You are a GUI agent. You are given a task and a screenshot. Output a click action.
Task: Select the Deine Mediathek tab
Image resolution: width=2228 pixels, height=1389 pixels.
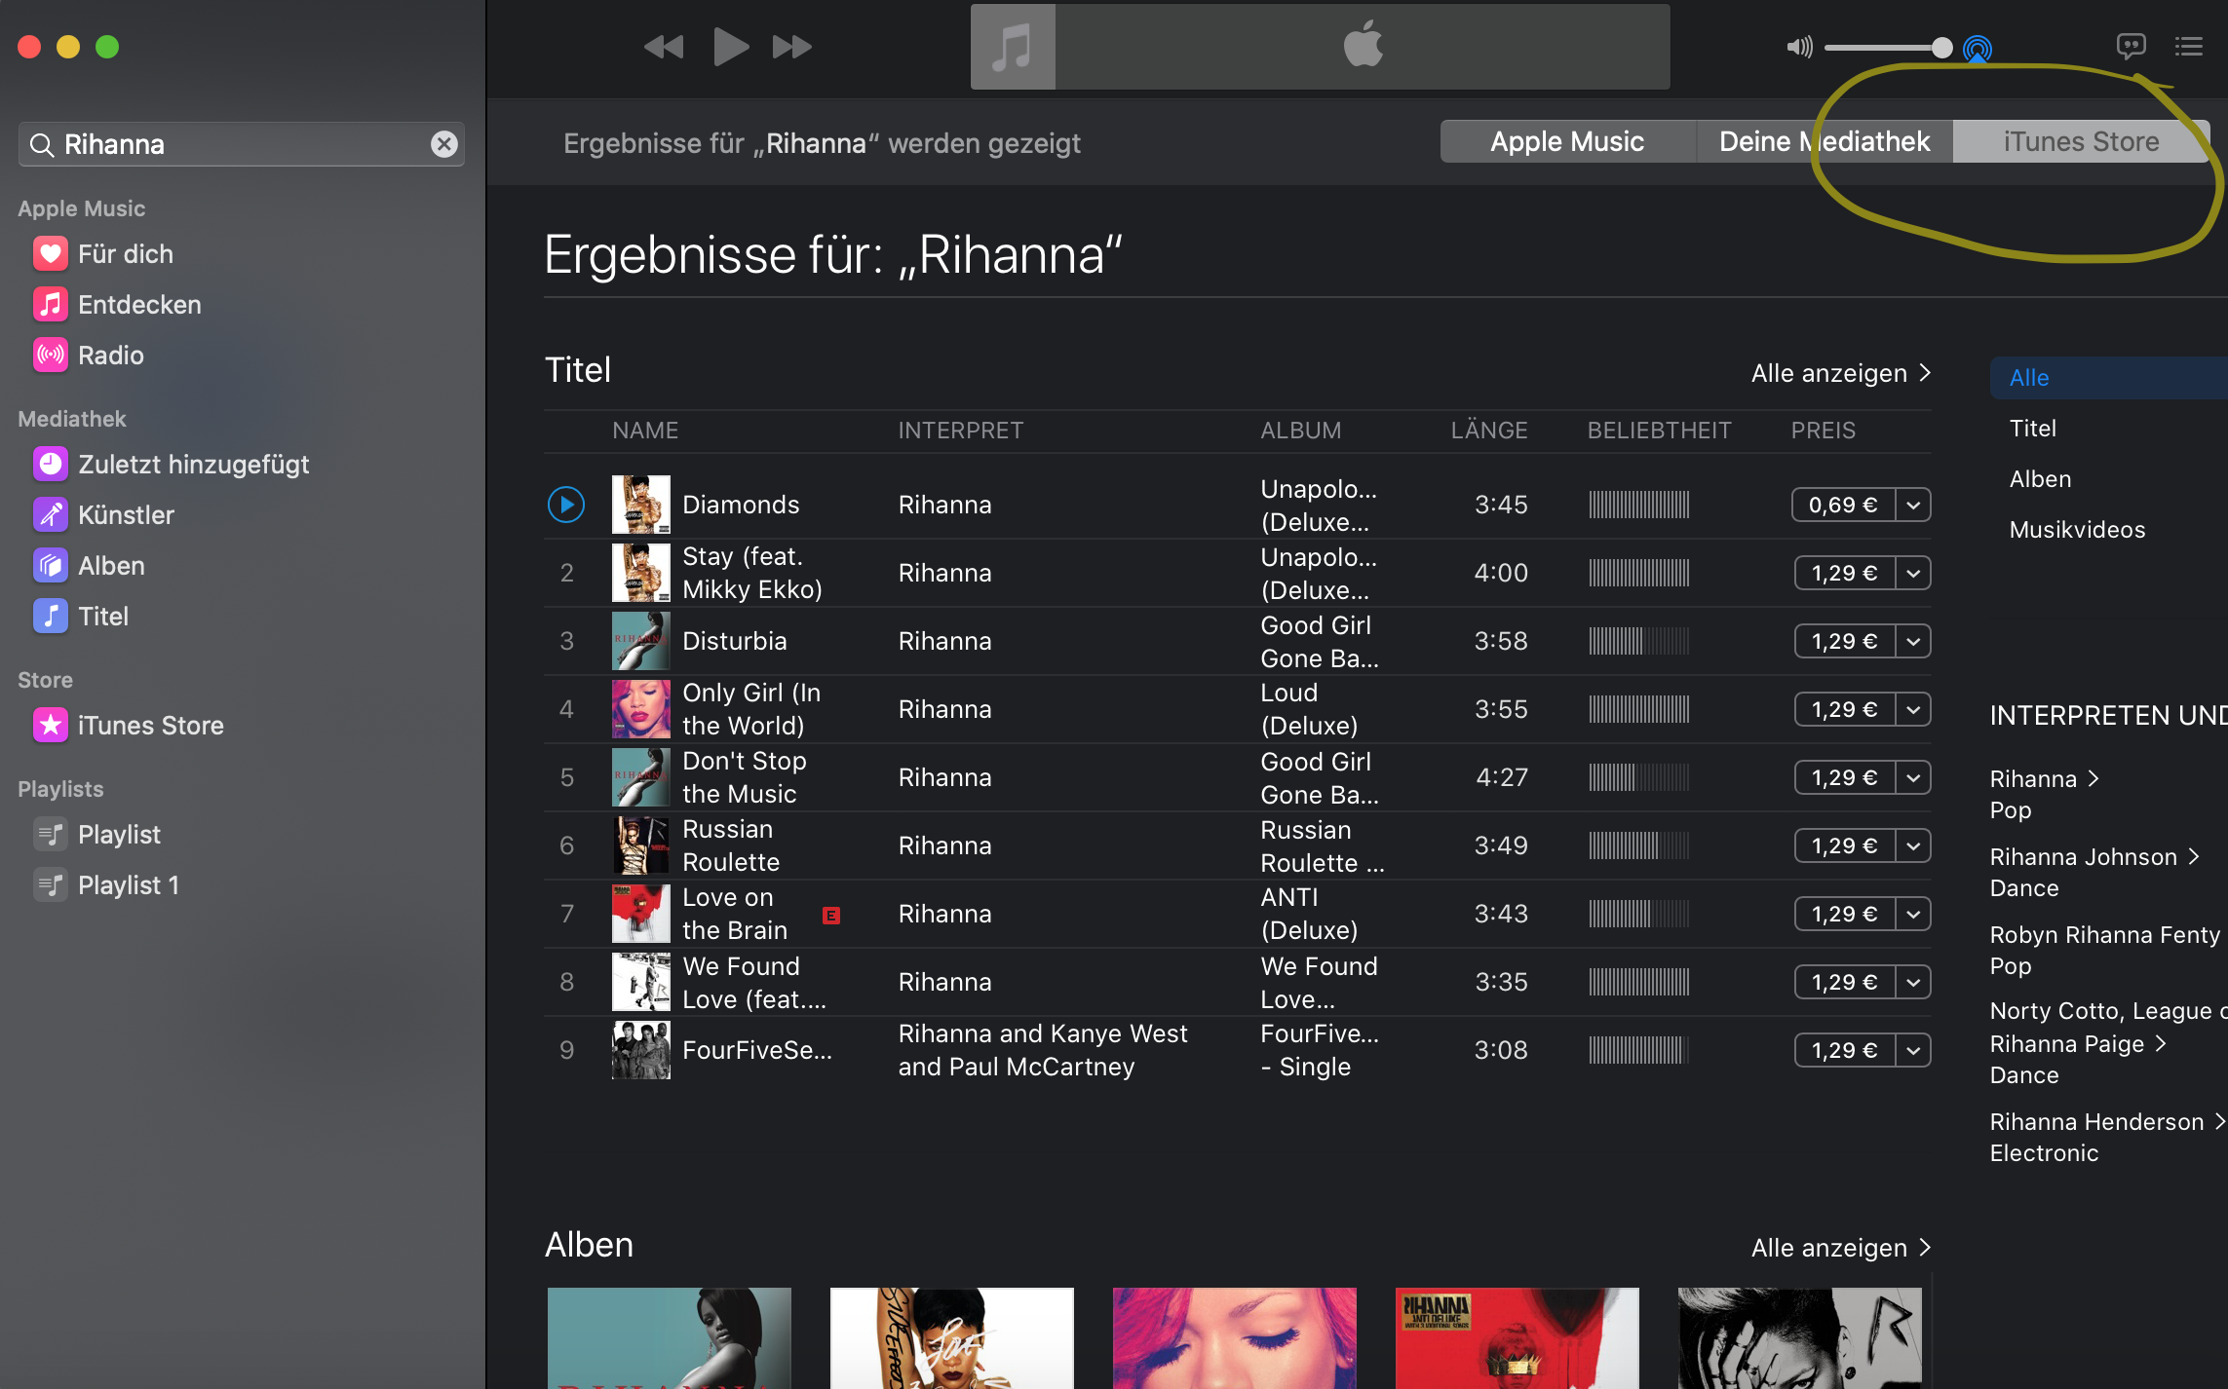1824,142
